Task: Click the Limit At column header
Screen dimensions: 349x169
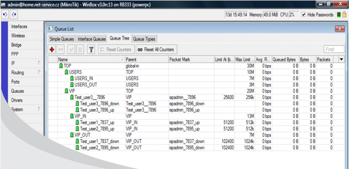Action: click(x=224, y=59)
